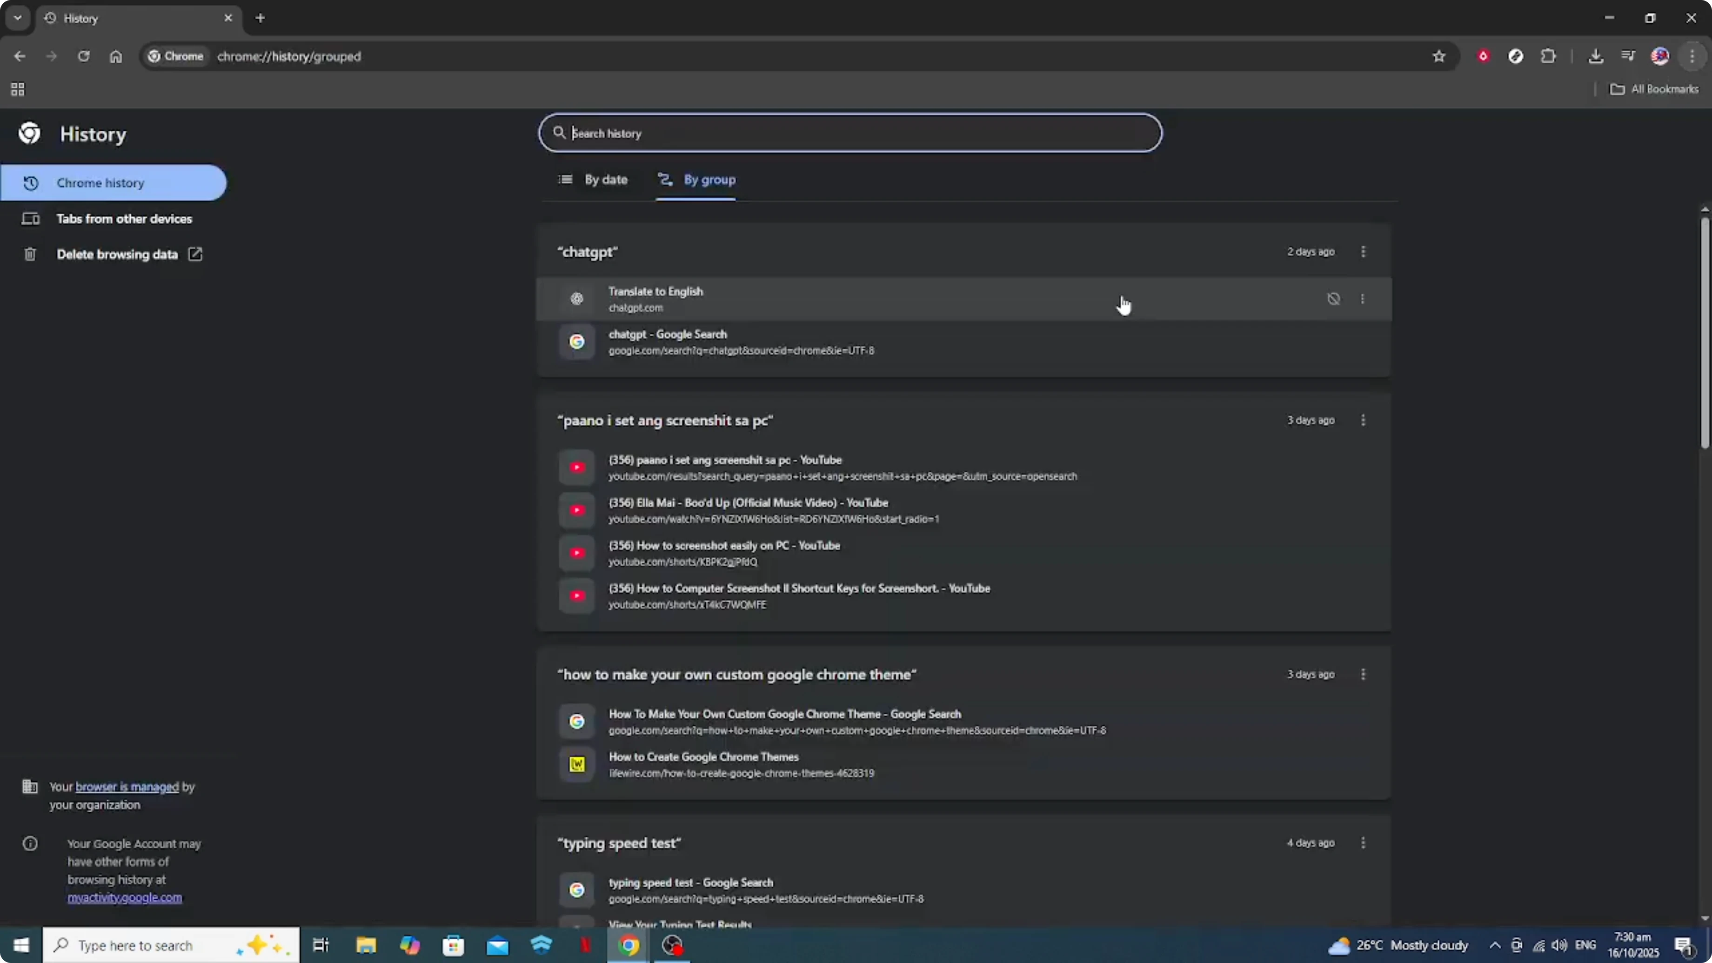Open the global media controls icon
The width and height of the screenshot is (1712, 963).
point(1628,56)
